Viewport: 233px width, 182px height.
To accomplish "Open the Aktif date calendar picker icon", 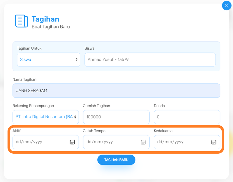I will (72, 142).
